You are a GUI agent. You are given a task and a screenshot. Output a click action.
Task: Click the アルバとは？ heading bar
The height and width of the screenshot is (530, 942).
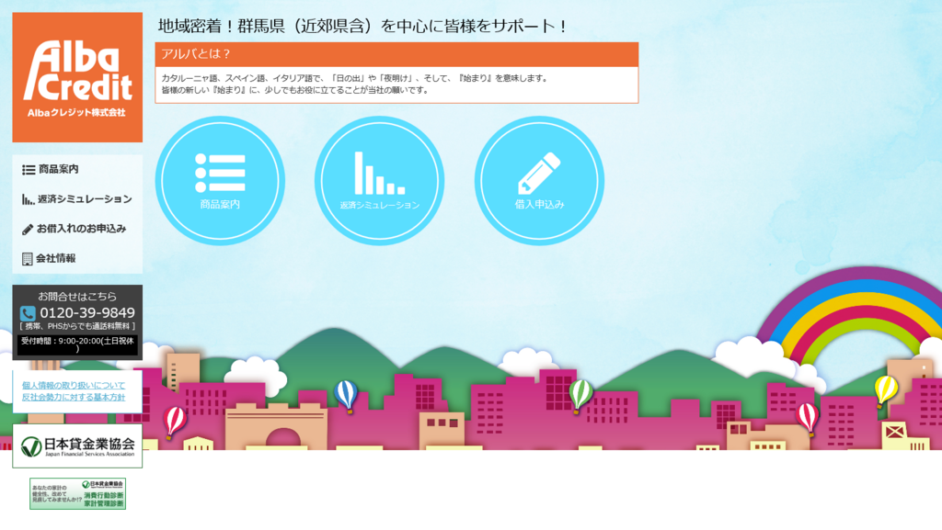(396, 54)
